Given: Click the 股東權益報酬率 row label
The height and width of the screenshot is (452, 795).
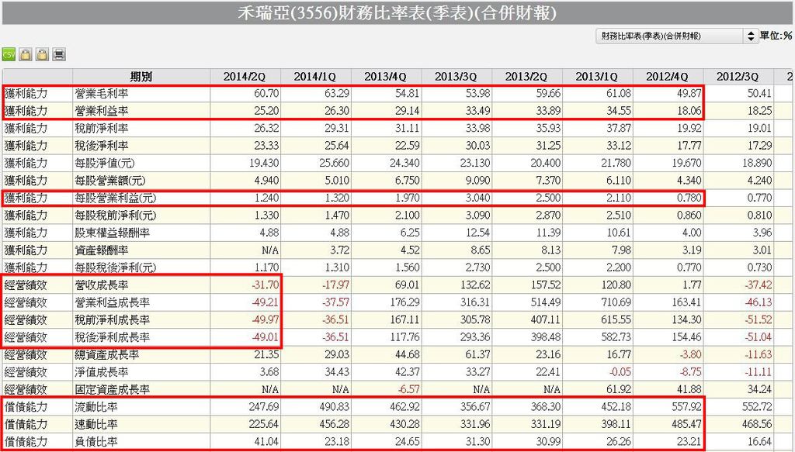Looking at the screenshot, I should coord(113,233).
